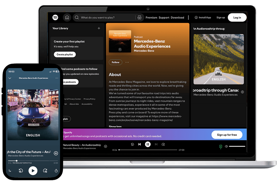
Task: Open the Privacy Policy link
Action: coord(89,99)
